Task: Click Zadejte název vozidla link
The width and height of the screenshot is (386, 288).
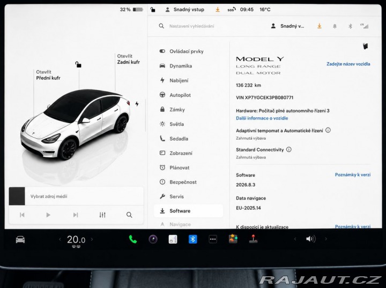Action: coord(348,64)
